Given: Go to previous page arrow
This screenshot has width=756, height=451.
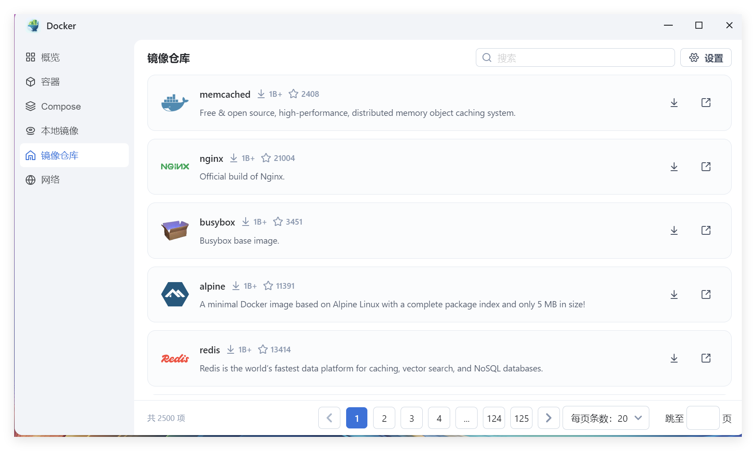Looking at the screenshot, I should [329, 418].
